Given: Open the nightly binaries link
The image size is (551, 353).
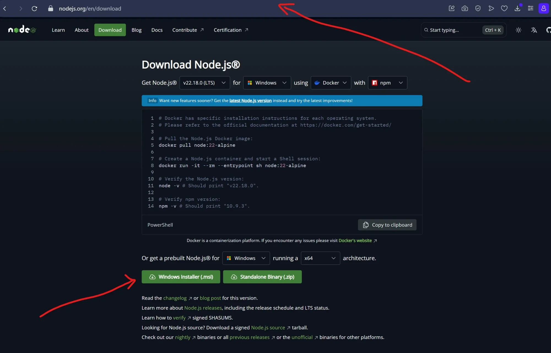Looking at the screenshot, I should point(183,337).
